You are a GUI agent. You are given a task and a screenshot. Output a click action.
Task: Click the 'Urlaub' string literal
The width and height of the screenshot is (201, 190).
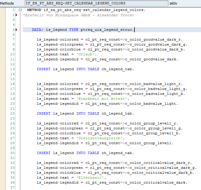point(85,54)
